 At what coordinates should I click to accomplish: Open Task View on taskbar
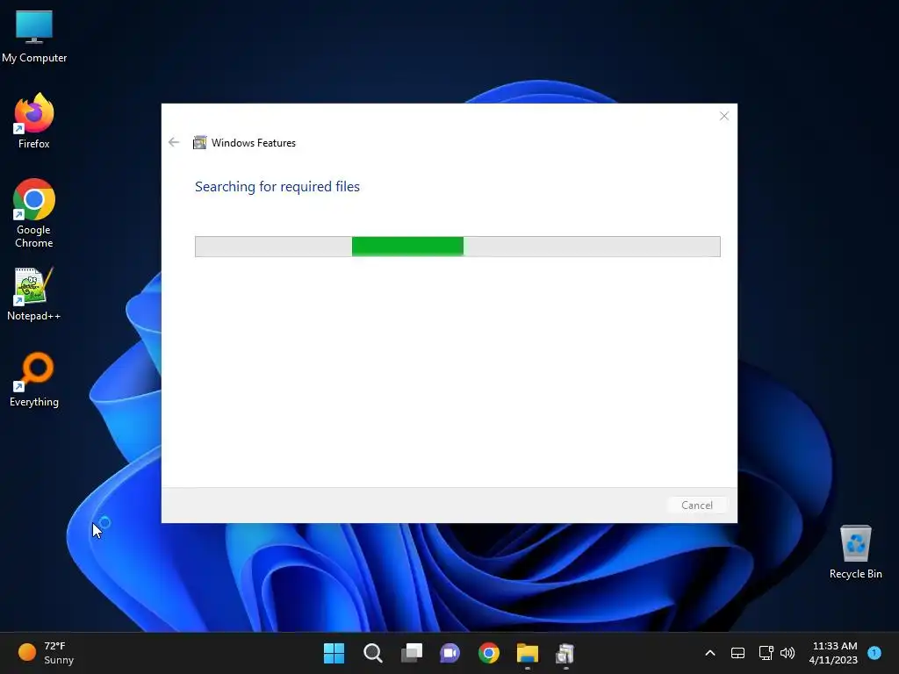[x=412, y=653]
